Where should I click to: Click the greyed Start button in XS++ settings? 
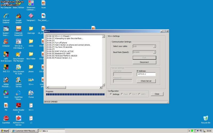click(x=144, y=58)
